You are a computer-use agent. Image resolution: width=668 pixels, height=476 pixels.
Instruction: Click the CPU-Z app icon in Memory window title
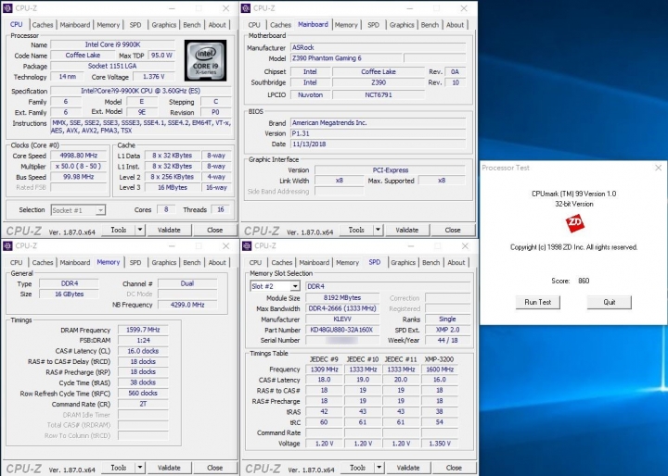click(7, 245)
